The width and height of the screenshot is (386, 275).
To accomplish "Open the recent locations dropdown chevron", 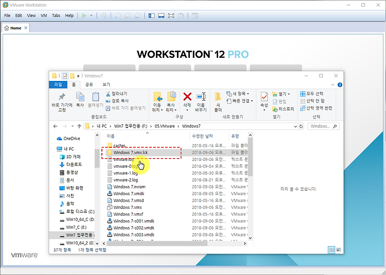I will [72, 127].
